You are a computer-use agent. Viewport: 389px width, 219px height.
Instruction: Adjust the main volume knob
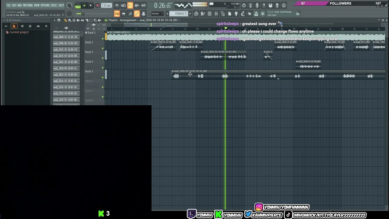[69, 5]
